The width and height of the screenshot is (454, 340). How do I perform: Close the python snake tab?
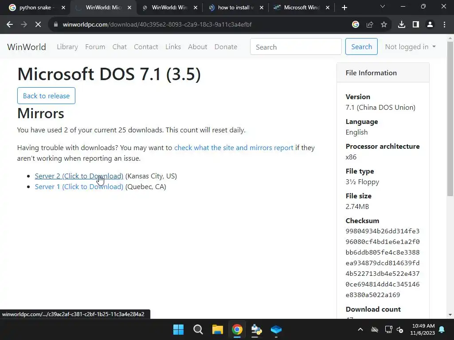(63, 8)
